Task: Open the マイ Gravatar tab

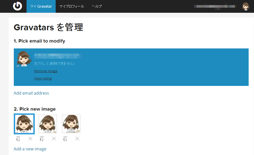Action: 41,6
